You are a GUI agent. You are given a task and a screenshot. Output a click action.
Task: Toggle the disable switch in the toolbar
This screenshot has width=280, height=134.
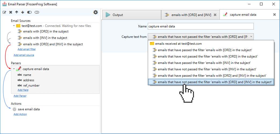pos(37,12)
